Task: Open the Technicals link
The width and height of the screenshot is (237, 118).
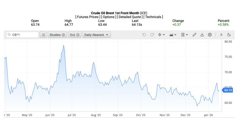Action: (x=153, y=17)
